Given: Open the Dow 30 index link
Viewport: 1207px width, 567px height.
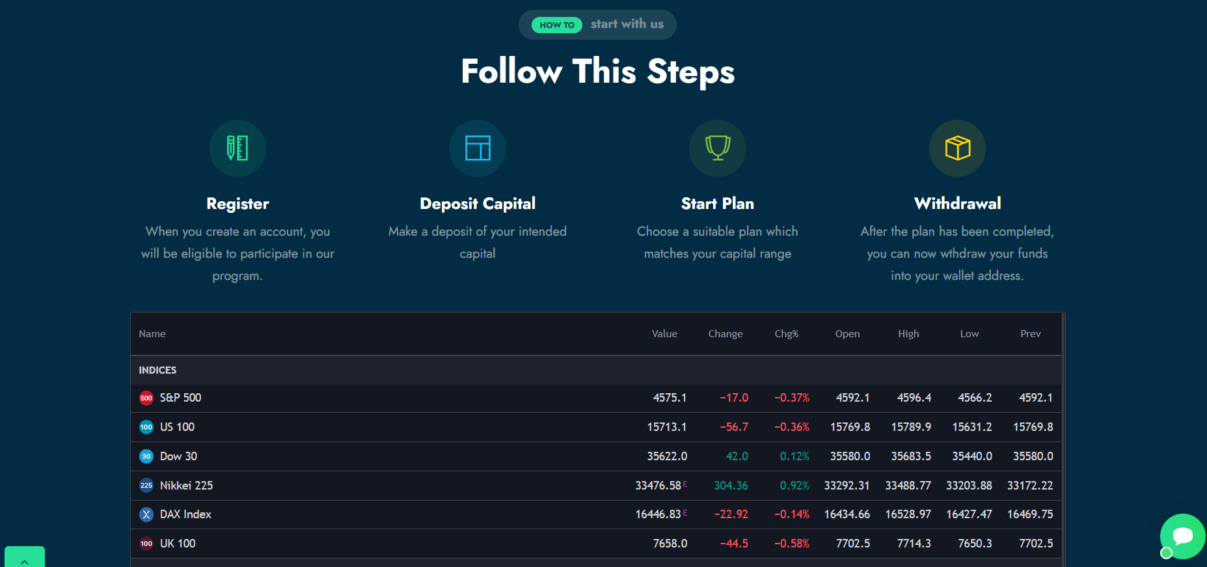Looking at the screenshot, I should pyautogui.click(x=178, y=456).
